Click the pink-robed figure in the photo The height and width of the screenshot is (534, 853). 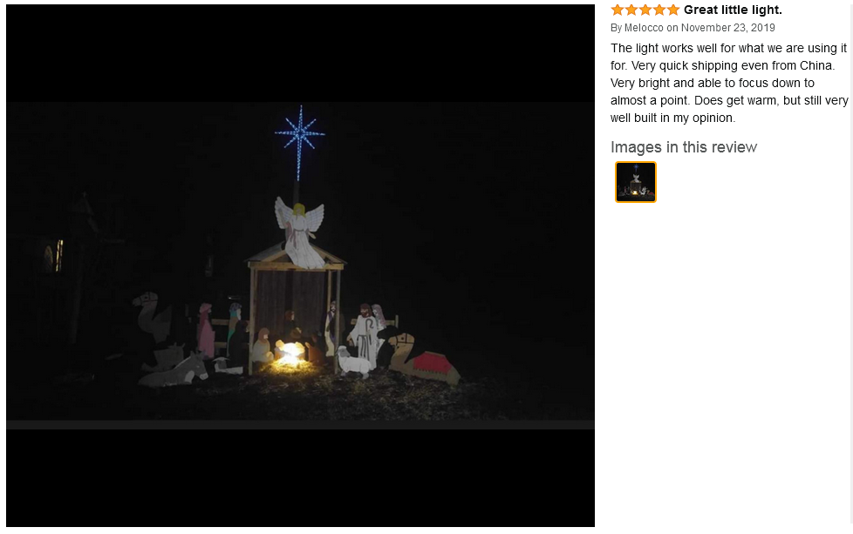click(x=206, y=330)
